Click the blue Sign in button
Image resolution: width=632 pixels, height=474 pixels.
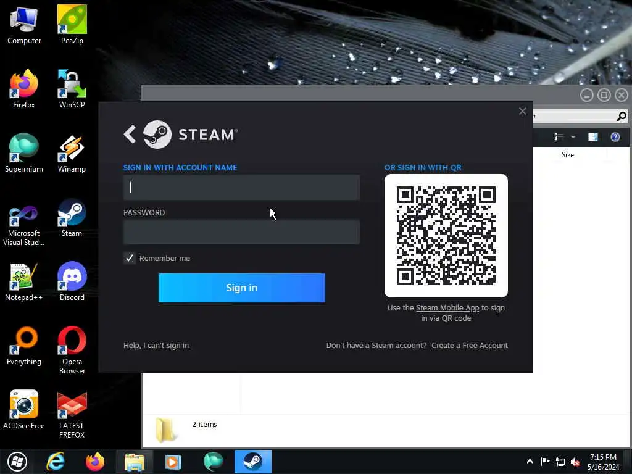point(241,288)
